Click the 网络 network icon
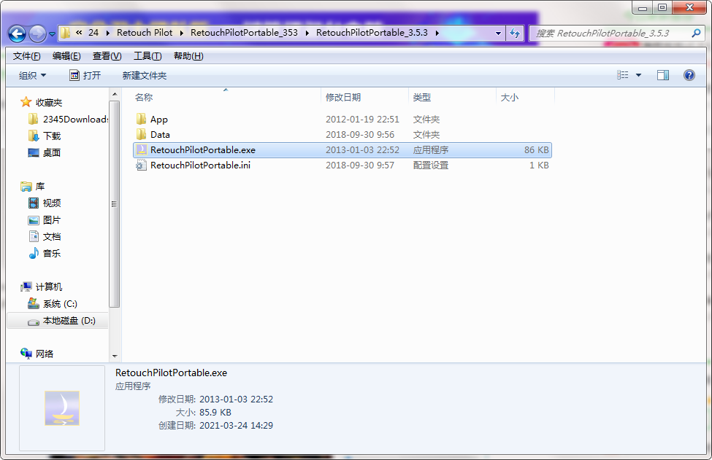 pyautogui.click(x=26, y=354)
